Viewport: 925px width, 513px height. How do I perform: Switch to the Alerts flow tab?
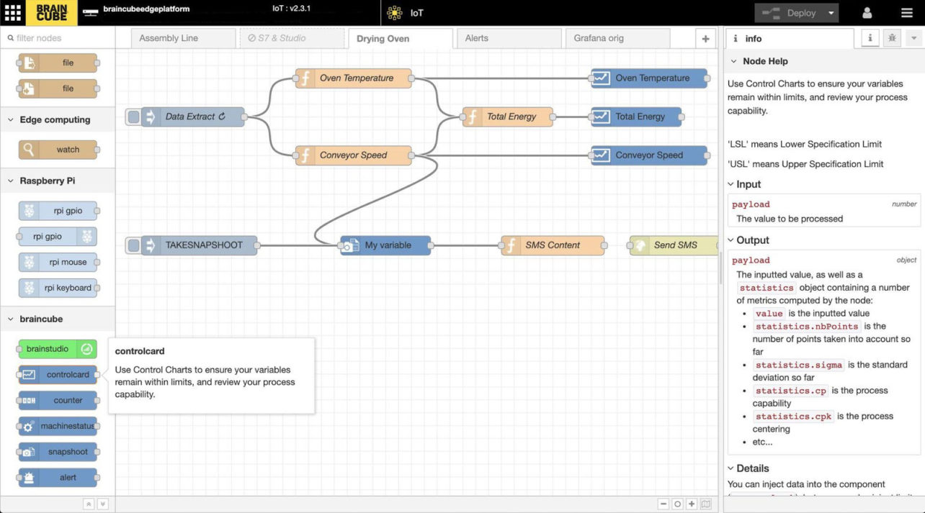tap(508, 37)
